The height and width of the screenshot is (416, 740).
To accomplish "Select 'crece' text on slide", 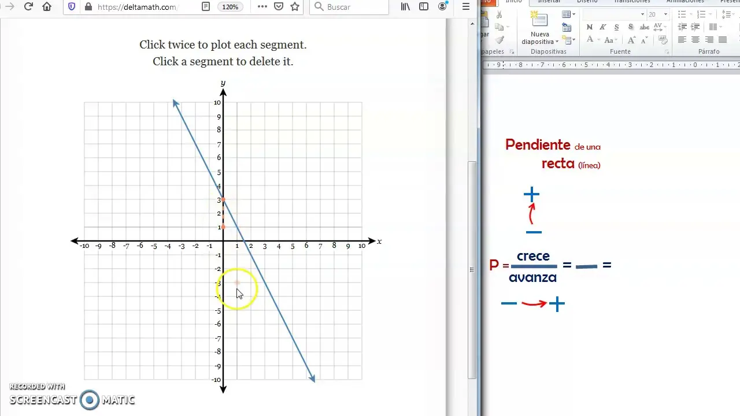I will click(533, 255).
